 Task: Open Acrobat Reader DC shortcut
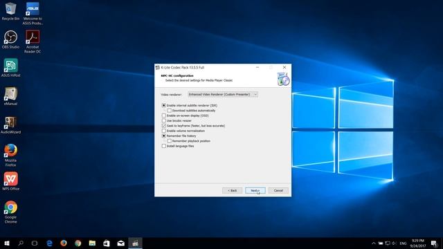pyautogui.click(x=33, y=41)
